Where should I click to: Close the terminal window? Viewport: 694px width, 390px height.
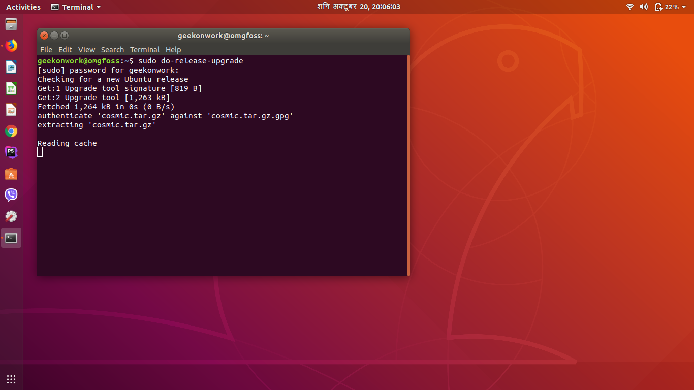tap(44, 36)
